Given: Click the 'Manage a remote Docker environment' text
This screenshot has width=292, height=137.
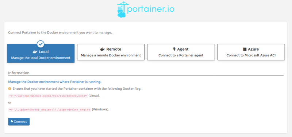Looking at the screenshot, I should tap(111, 55).
